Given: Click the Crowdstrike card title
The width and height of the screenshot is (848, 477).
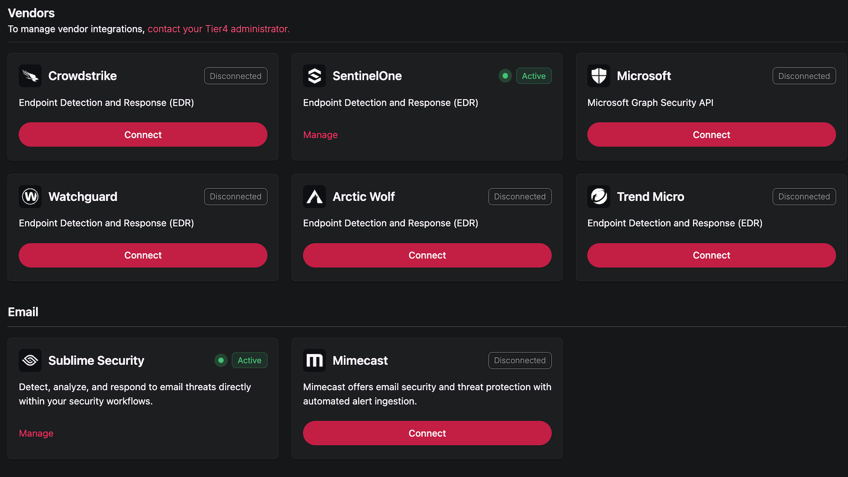Looking at the screenshot, I should (x=82, y=76).
